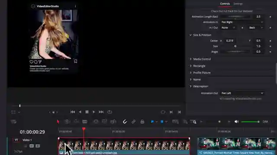Open the In/Out None dropdown
This screenshot has height=155, width=277.
(228, 28)
